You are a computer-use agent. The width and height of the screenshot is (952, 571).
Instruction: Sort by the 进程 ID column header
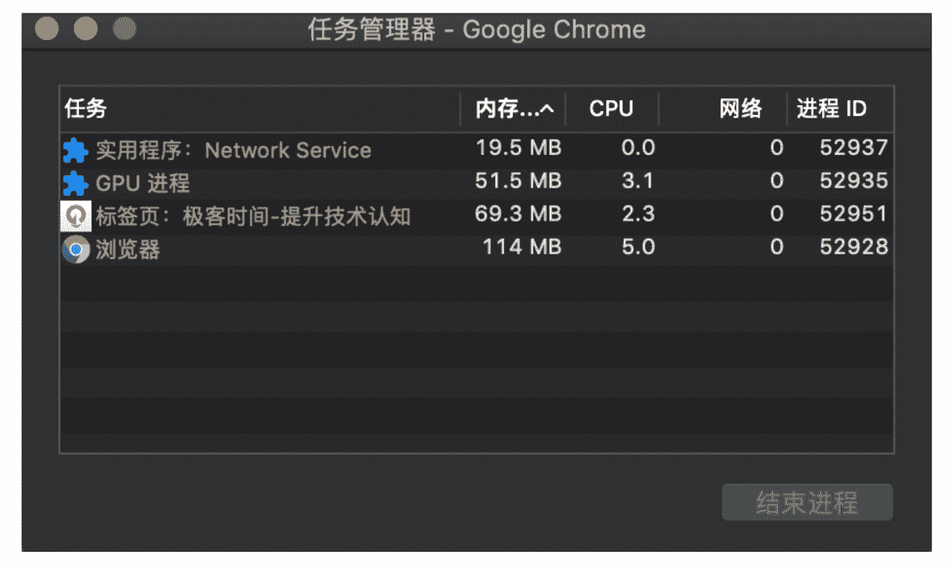[x=831, y=109]
